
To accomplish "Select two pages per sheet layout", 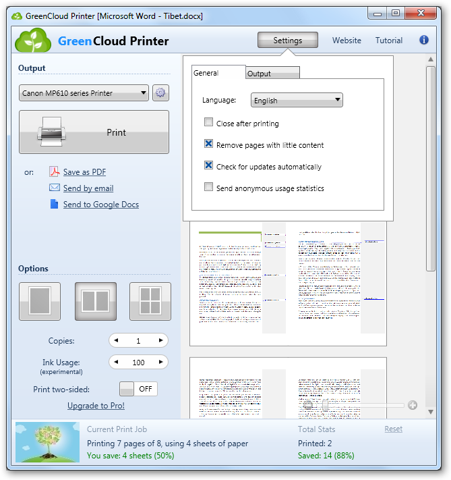I will (96, 301).
